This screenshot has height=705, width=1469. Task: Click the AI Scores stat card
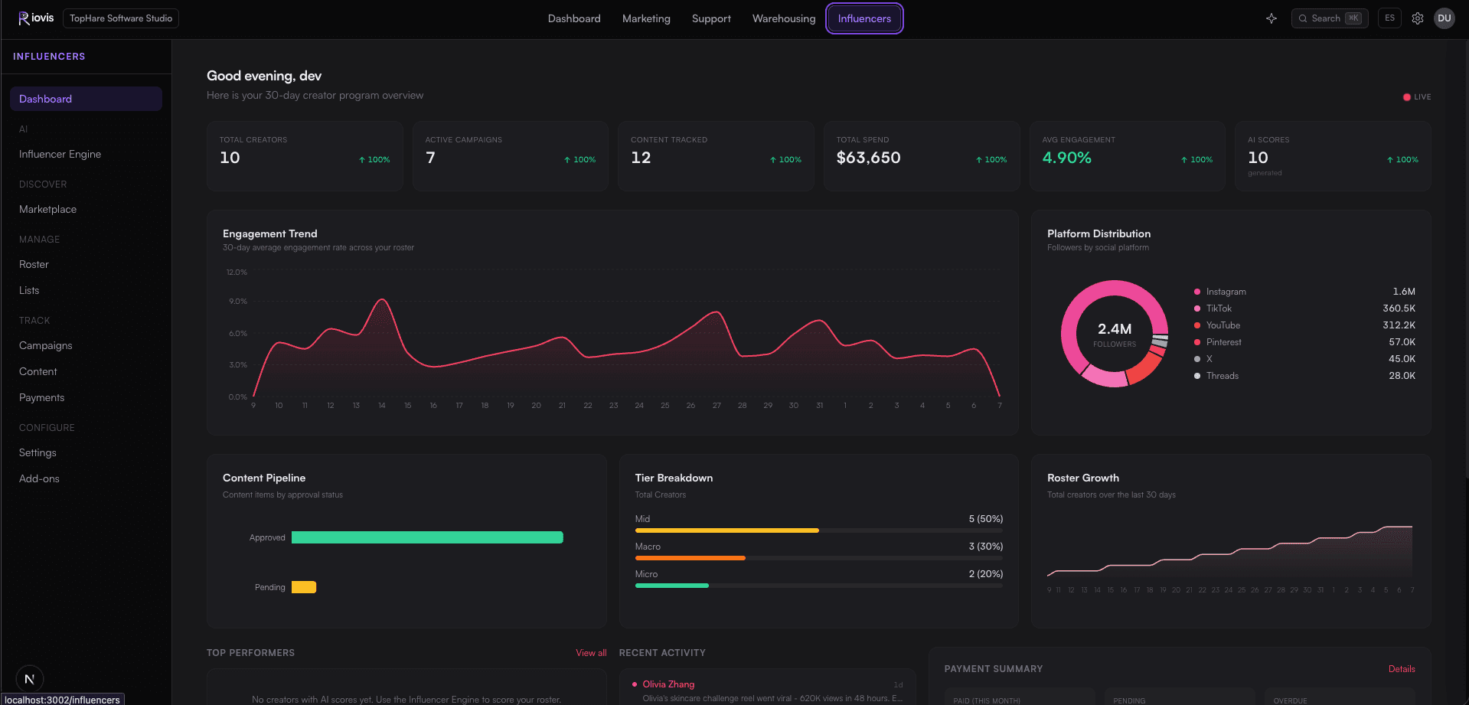click(x=1333, y=156)
